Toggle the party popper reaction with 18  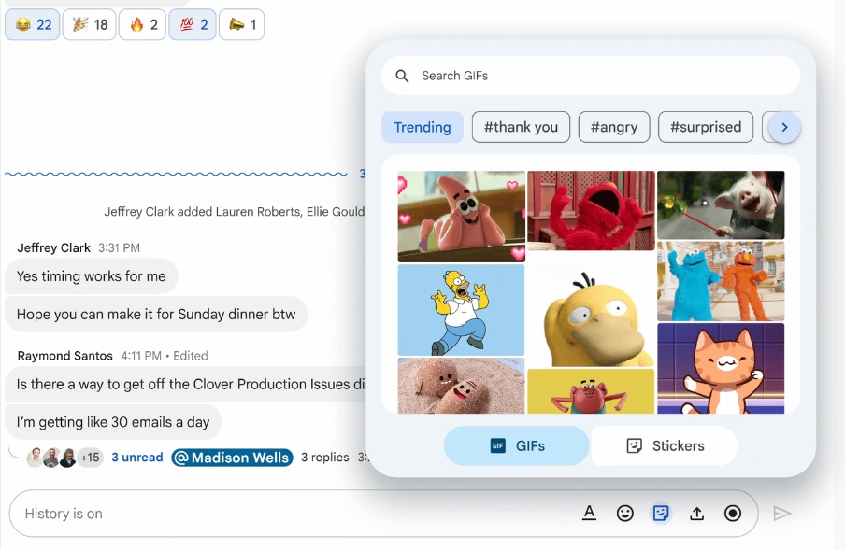90,25
